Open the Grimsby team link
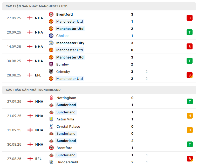Viewport: 198px width, 168px height. click(63, 72)
